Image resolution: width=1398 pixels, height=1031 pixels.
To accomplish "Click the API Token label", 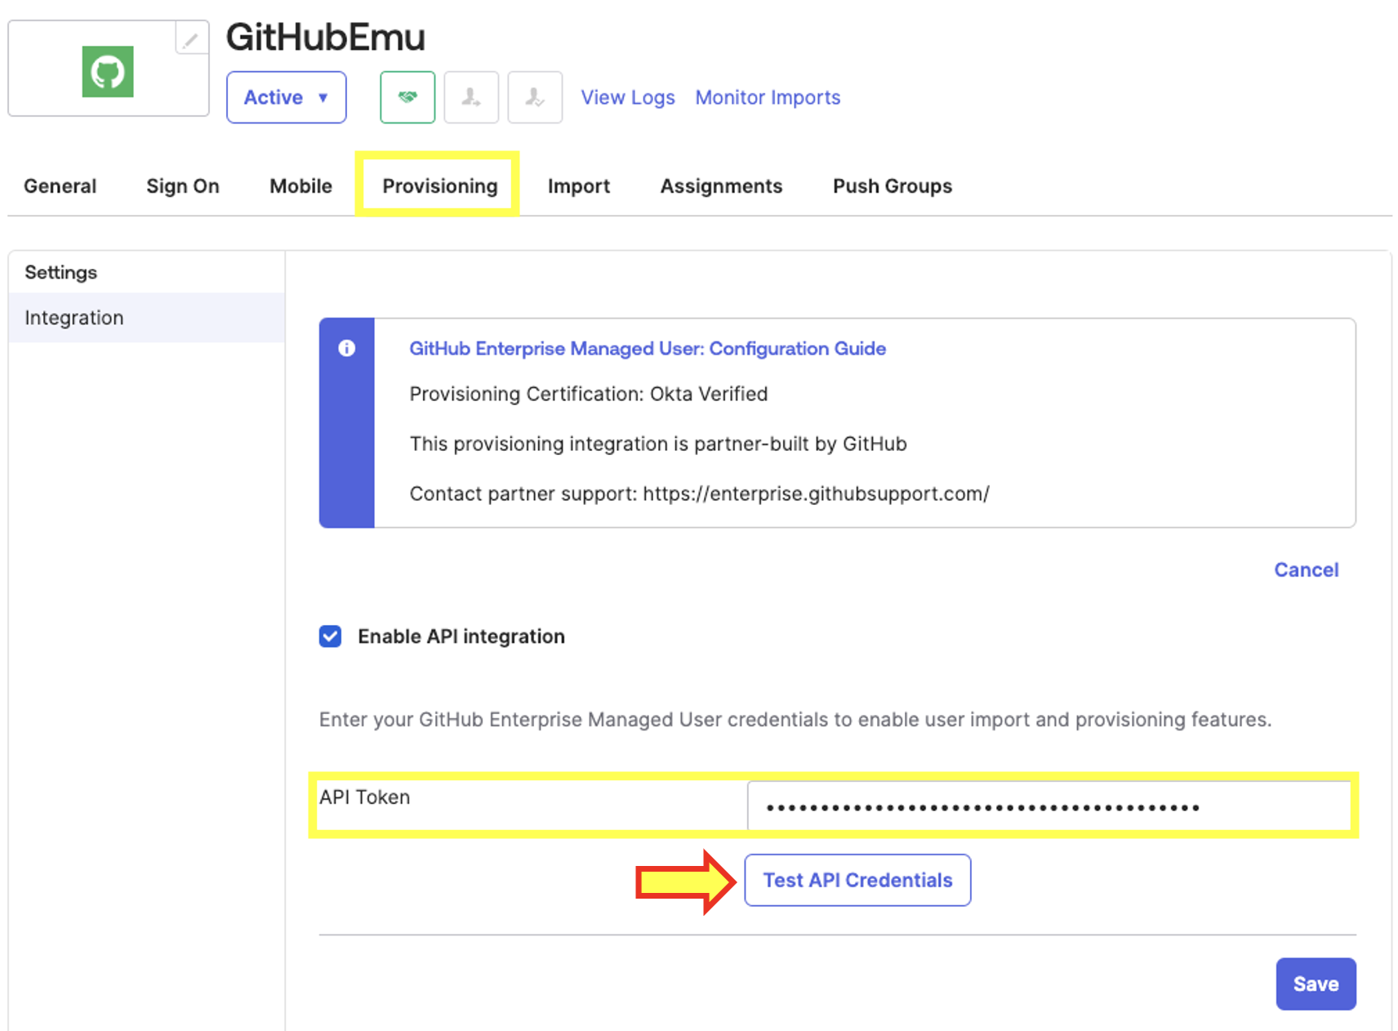I will tap(365, 797).
